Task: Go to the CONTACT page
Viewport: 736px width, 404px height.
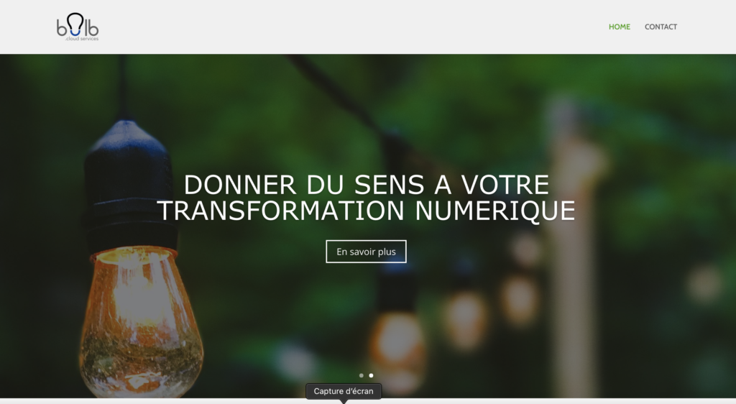Action: [661, 27]
